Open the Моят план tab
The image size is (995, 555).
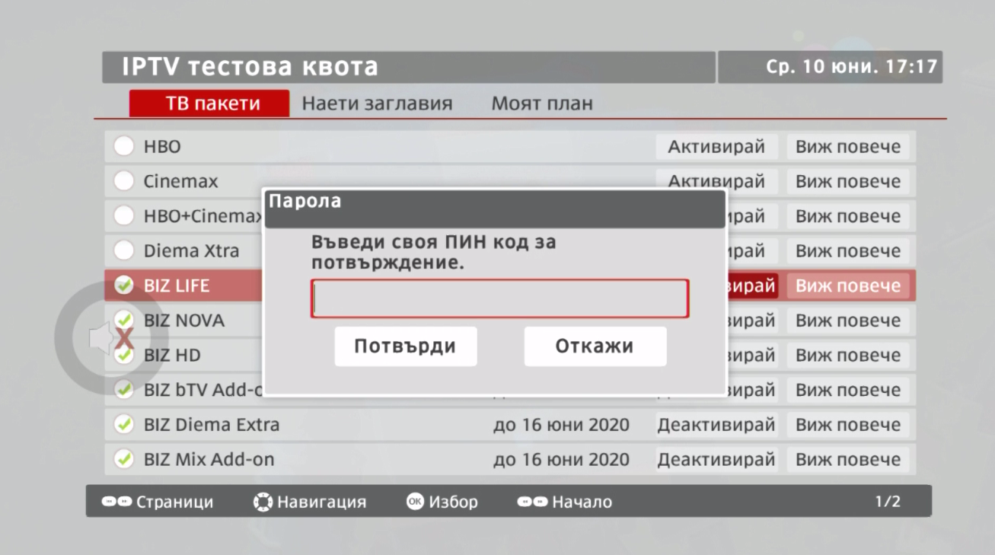coord(541,104)
